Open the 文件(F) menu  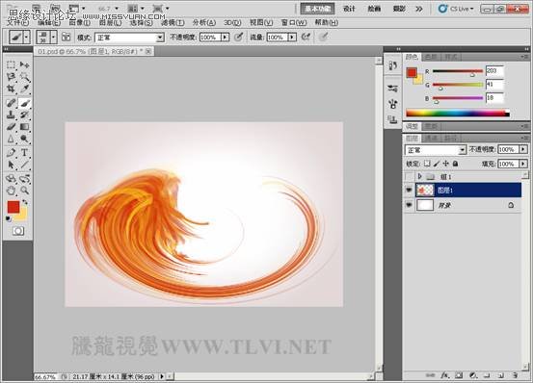(17, 22)
